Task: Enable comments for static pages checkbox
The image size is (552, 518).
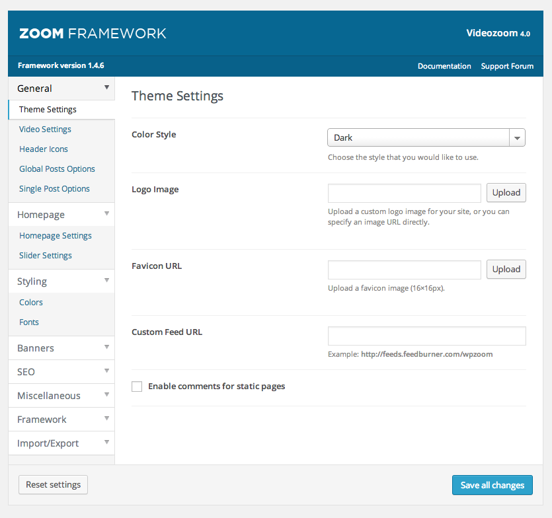Action: tap(137, 387)
